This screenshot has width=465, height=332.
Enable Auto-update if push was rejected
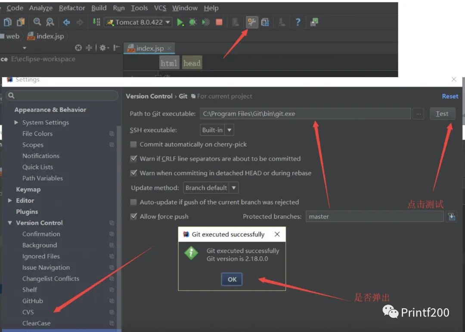tap(134, 202)
